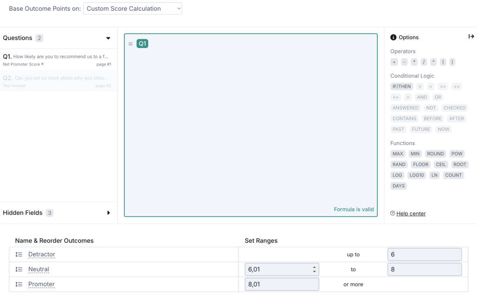
Task: Open the Base Outcome Points dropdown
Action: pyautogui.click(x=133, y=8)
